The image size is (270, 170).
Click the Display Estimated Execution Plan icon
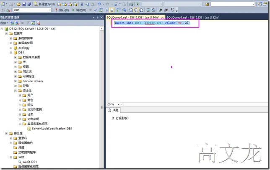101,10
